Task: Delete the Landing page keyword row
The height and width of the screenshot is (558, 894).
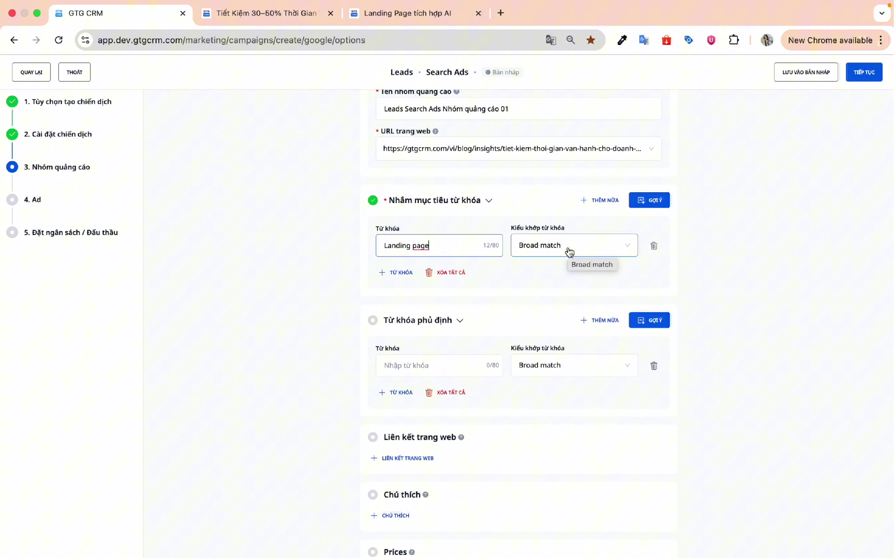Action: pyautogui.click(x=653, y=246)
